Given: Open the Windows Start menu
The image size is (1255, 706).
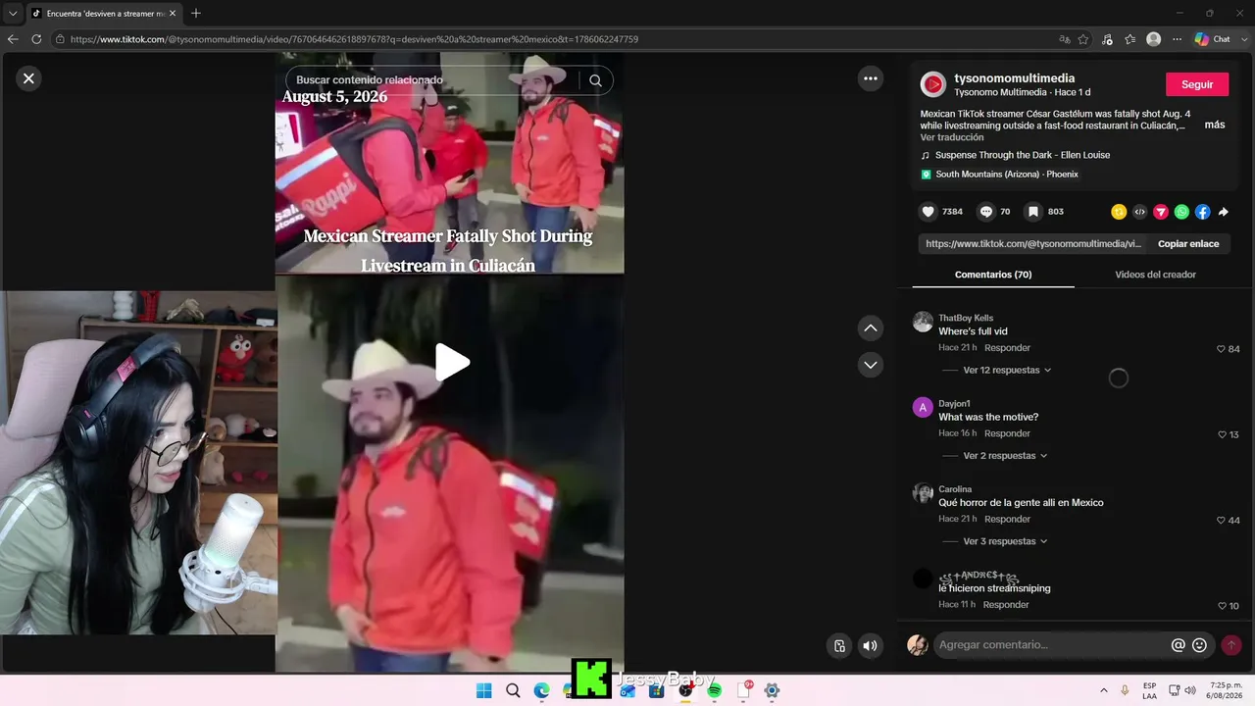Looking at the screenshot, I should (484, 690).
